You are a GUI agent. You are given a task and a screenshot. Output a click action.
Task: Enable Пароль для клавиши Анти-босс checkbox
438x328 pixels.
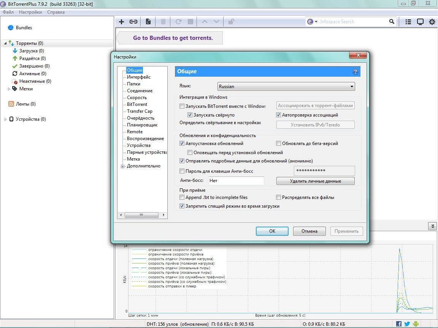(x=182, y=171)
